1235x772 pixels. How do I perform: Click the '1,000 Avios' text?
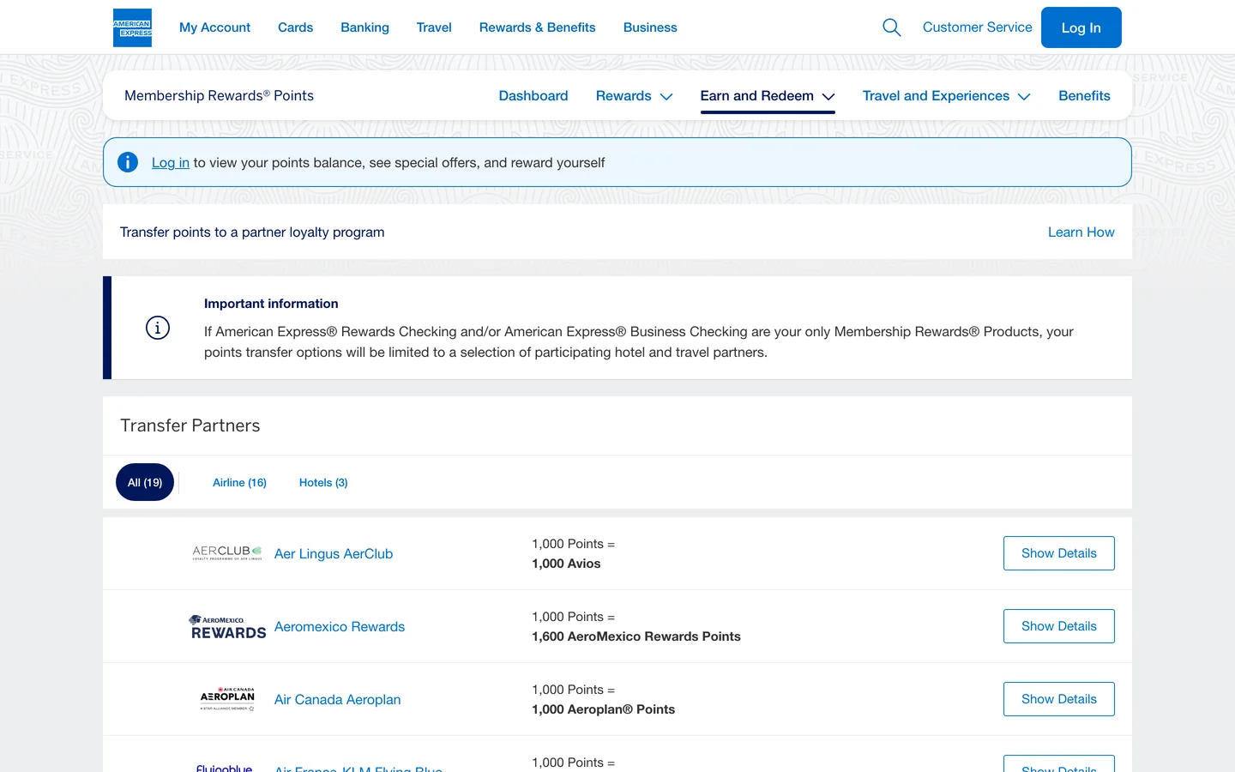(566, 564)
